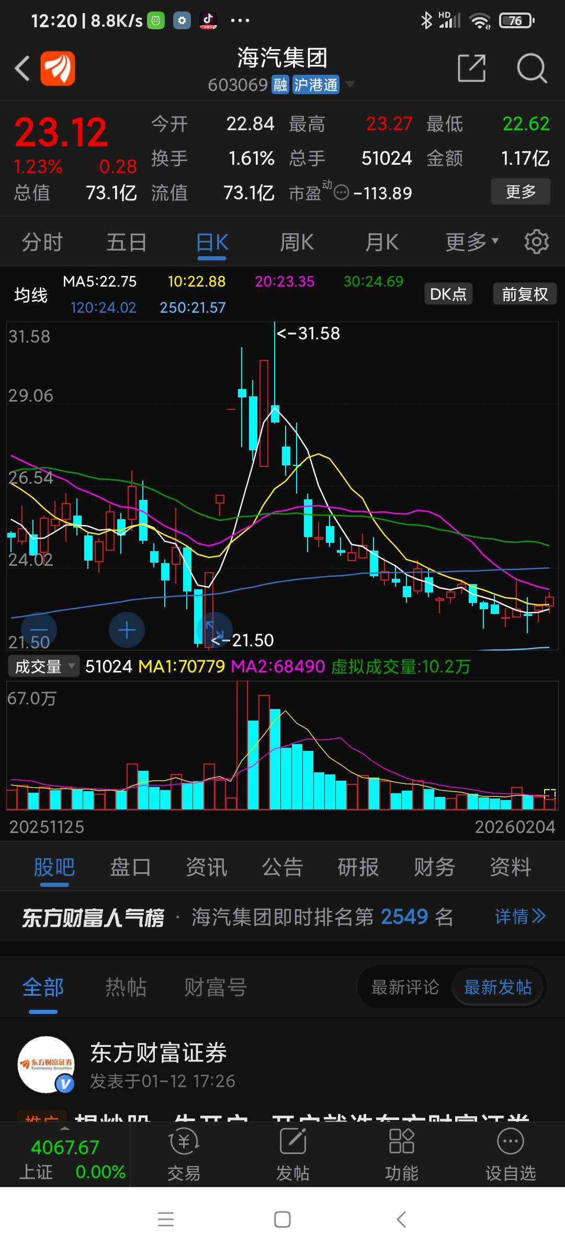Toggle sorting to 最新评论
The image size is (565, 1255).
(x=405, y=987)
